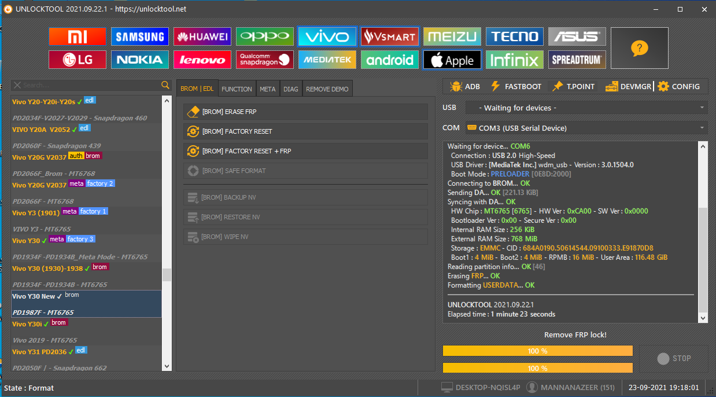Screen dimensions: 716x397
Task: Open the help question mark tile
Action: click(x=640, y=48)
